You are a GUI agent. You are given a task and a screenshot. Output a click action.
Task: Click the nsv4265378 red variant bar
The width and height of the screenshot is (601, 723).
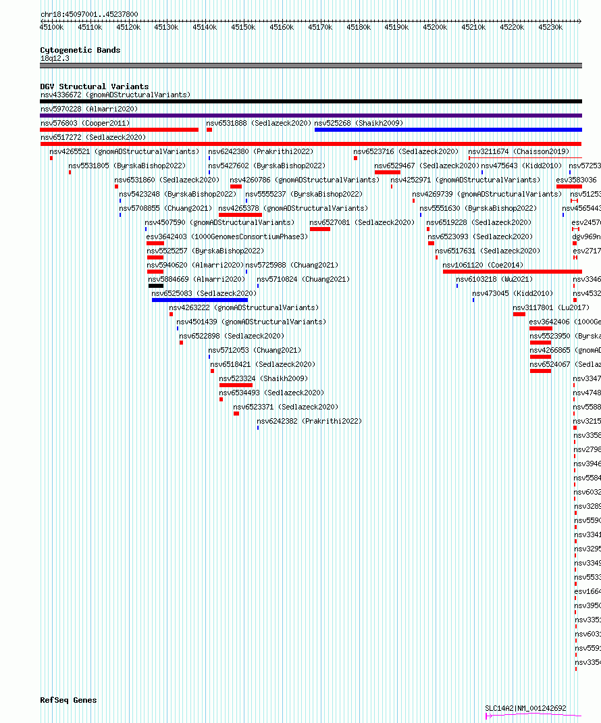coord(240,215)
